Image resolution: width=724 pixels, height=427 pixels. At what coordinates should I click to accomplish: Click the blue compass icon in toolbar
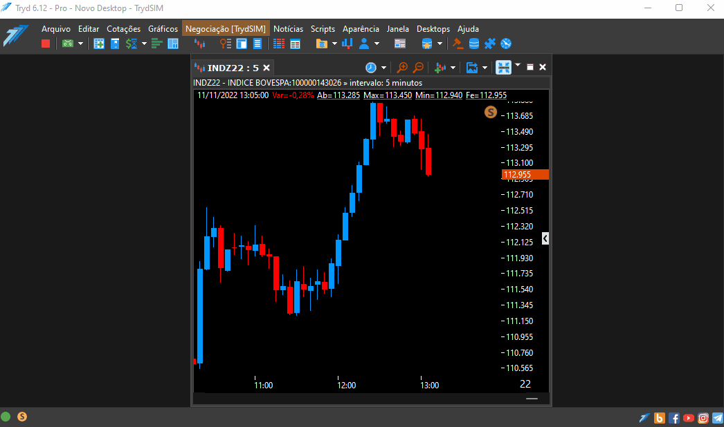click(x=506, y=44)
